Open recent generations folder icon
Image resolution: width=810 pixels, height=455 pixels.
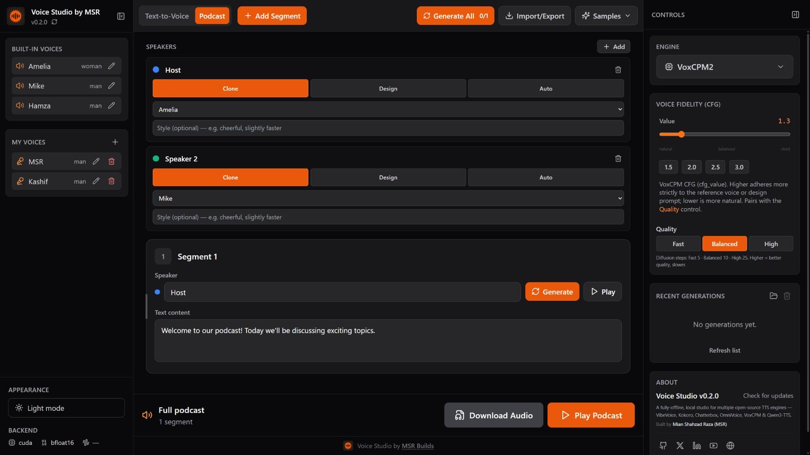click(773, 296)
